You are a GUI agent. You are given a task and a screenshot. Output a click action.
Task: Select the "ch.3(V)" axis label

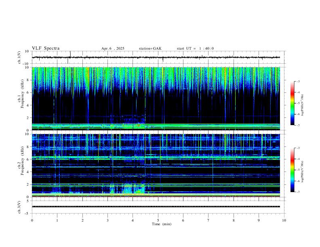pos(19,207)
